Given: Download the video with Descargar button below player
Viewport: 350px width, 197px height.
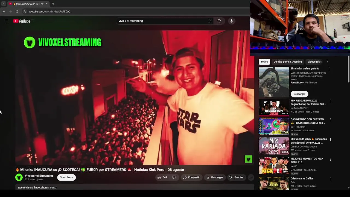Looking at the screenshot, I should 215,177.
